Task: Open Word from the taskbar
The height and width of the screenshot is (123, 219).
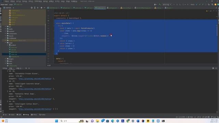Action: (138, 121)
